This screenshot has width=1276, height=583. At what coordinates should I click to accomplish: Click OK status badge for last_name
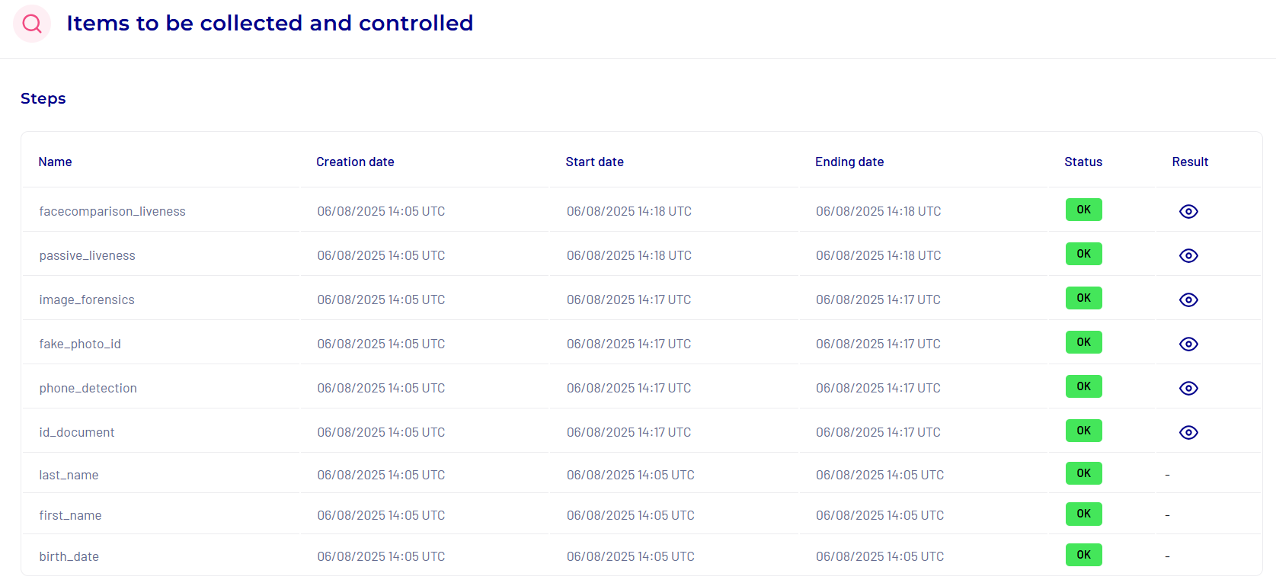[x=1083, y=473]
